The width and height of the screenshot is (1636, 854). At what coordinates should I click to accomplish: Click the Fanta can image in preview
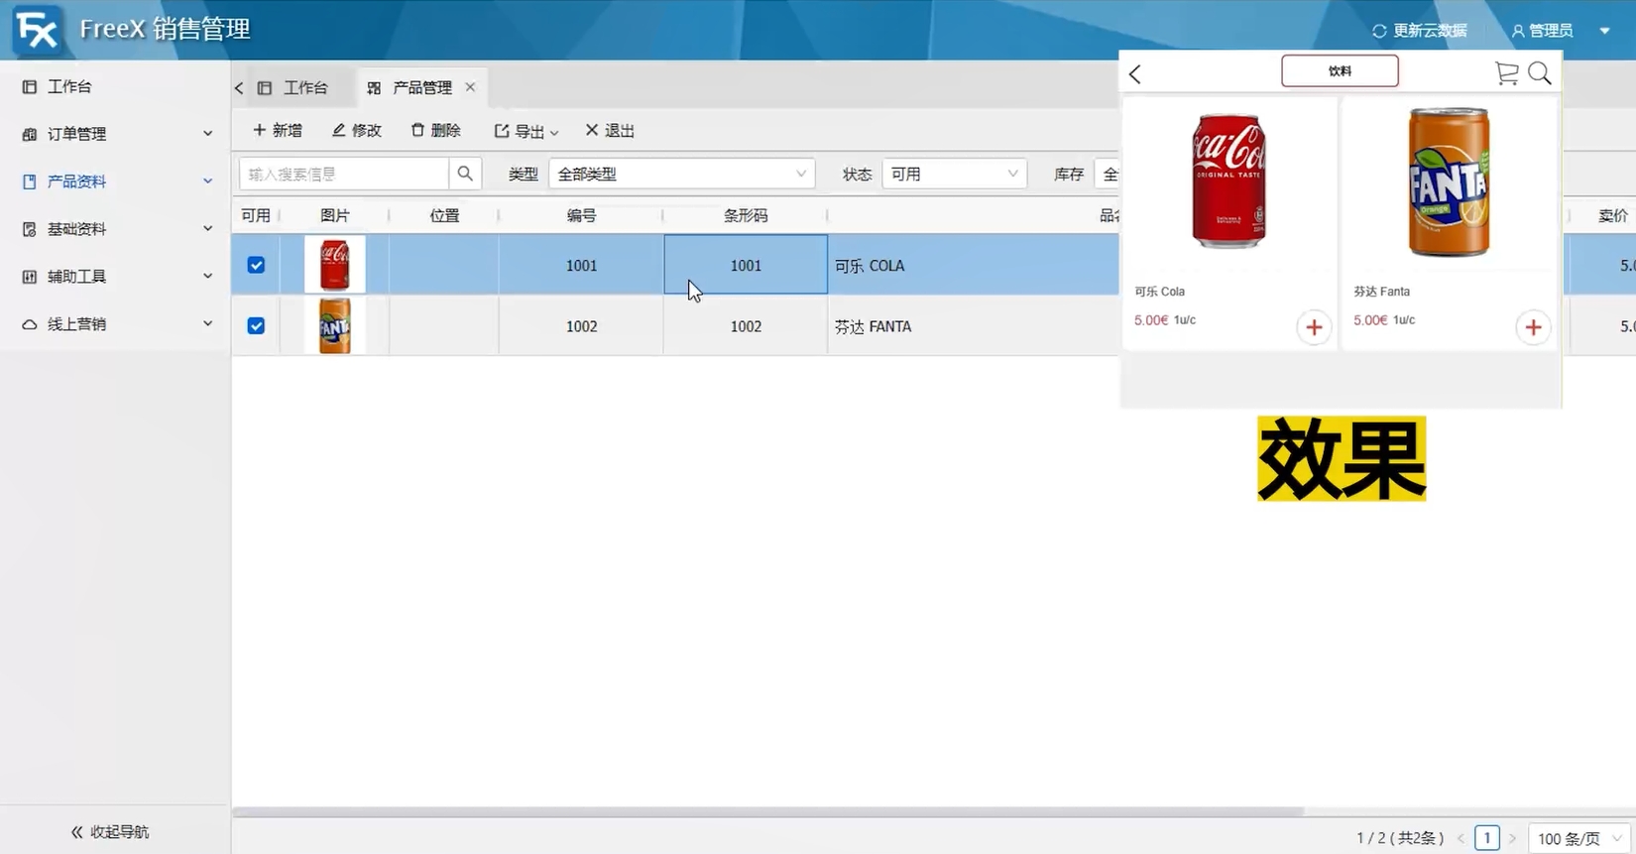[1449, 182]
